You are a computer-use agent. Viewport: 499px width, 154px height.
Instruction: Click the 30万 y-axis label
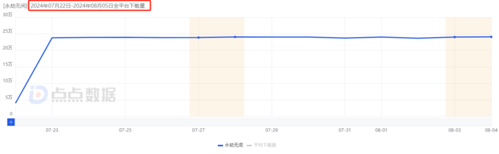point(8,15)
